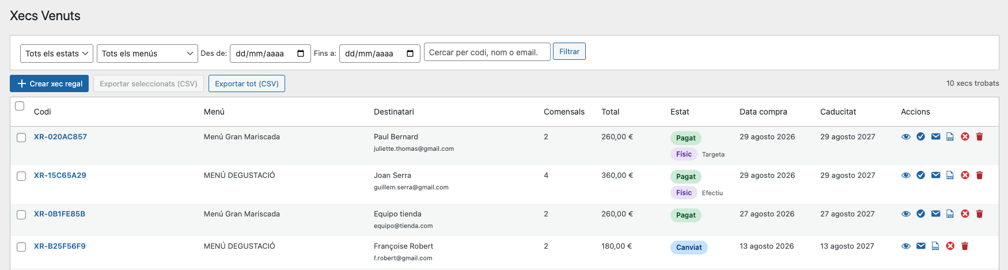Delete voucher XR-0B1FE85B with trash icon
This screenshot has width=1008, height=270.
point(979,214)
